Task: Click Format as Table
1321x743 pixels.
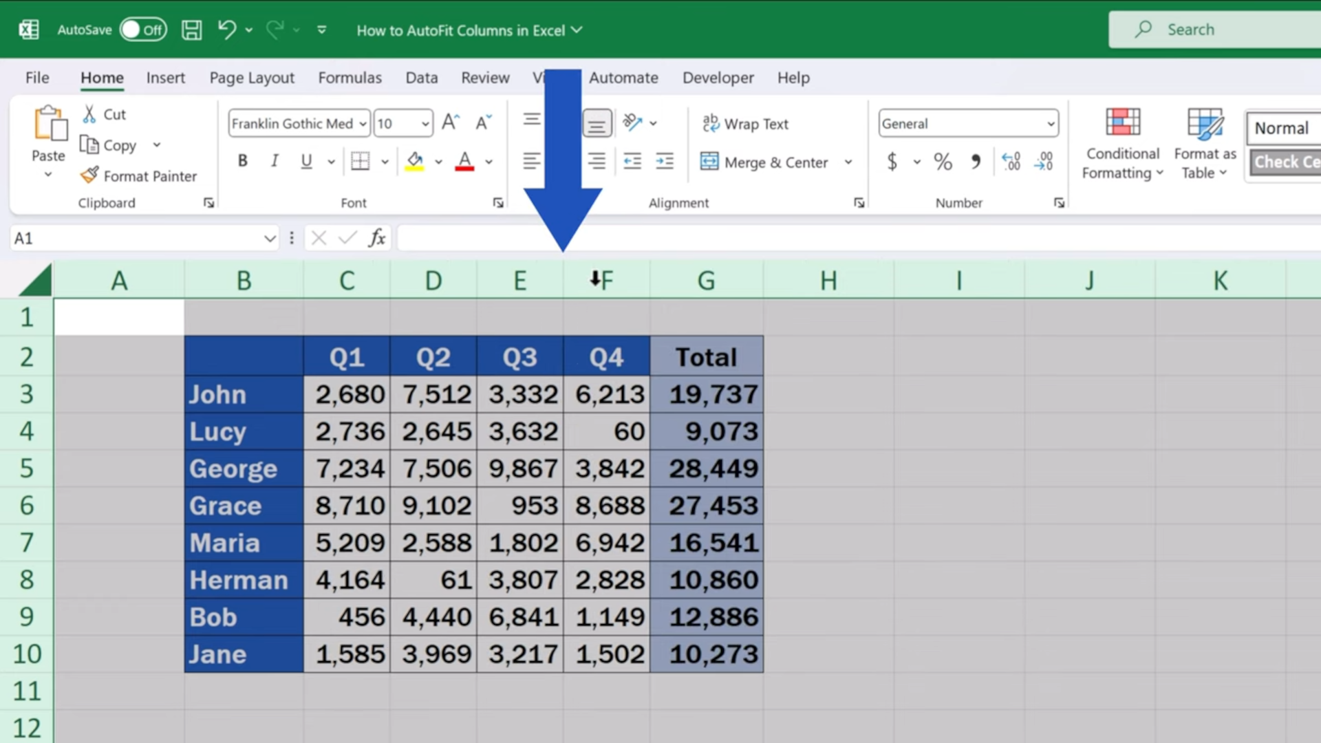Action: coord(1204,142)
